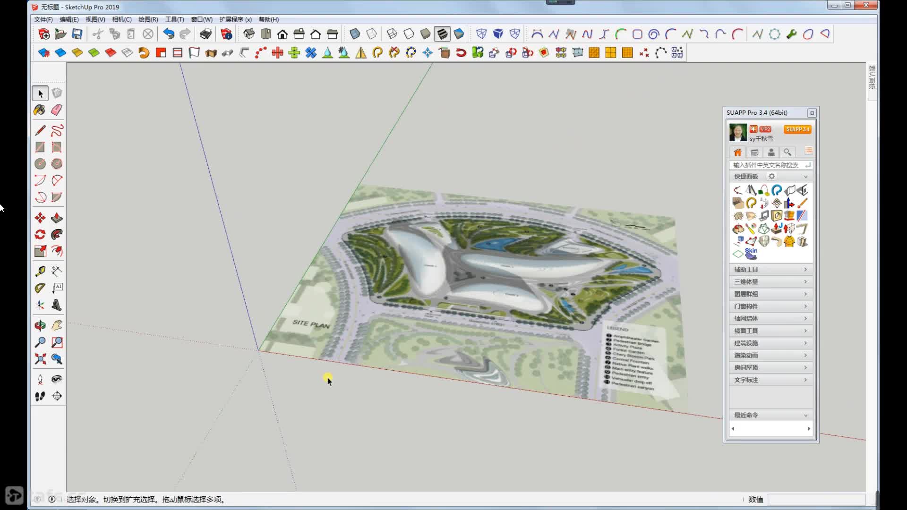Open SUAPP user profile tab
Screen dimensions: 907x510
tap(771, 152)
